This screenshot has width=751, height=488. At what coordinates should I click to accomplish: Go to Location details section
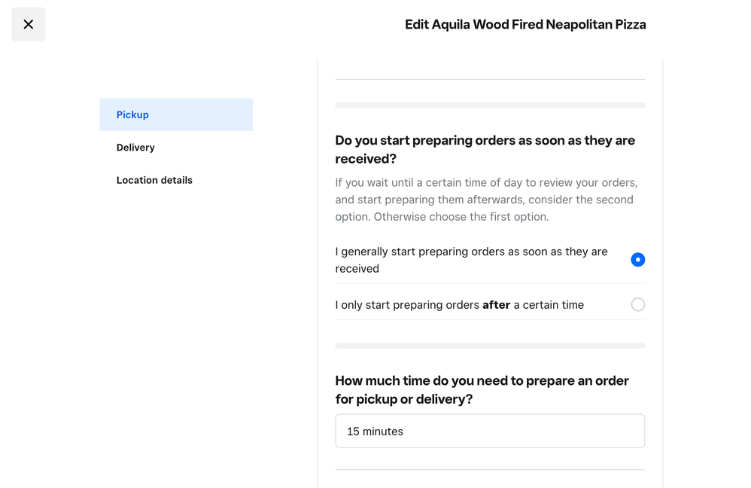click(154, 180)
